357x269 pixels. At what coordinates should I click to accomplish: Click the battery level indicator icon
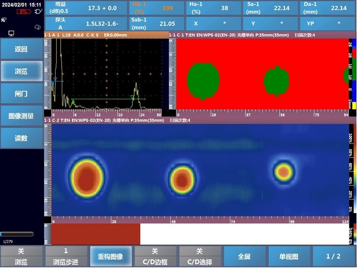click(23, 12)
